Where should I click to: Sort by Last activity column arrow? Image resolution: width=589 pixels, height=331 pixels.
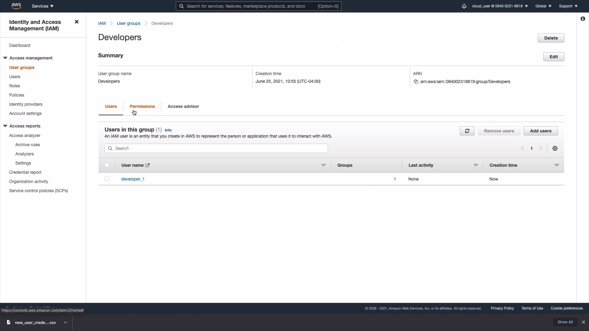475,165
